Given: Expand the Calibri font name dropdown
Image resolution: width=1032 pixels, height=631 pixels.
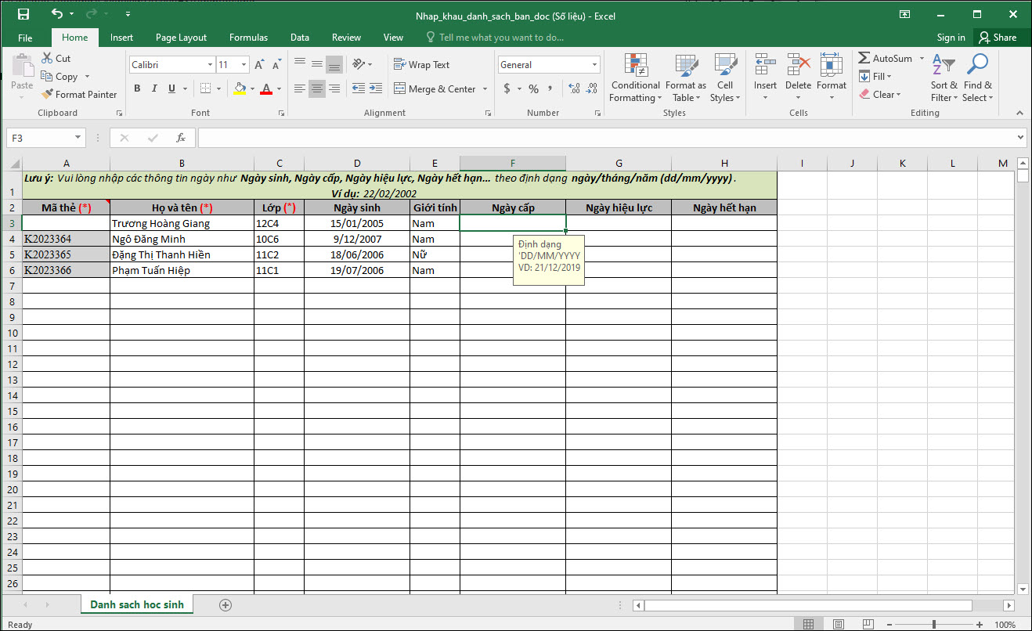Looking at the screenshot, I should tap(210, 65).
